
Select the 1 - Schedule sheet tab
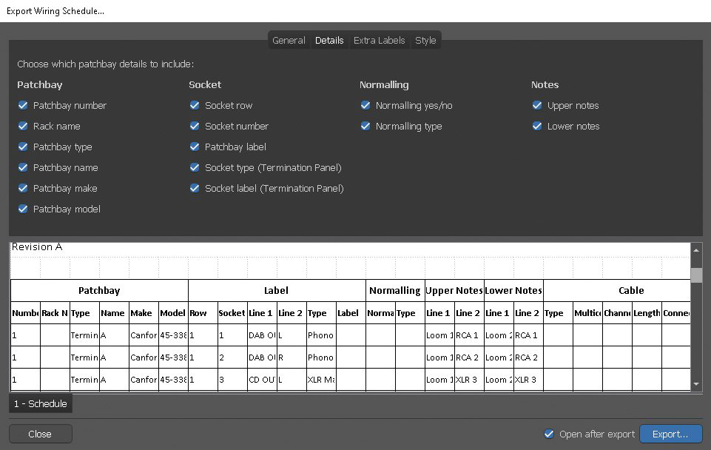(41, 404)
